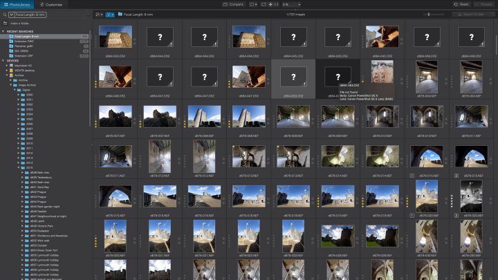Select the d664-063.CR2 missing-file thumbnail
Viewport: 498px width, 280px height.
tap(293, 77)
